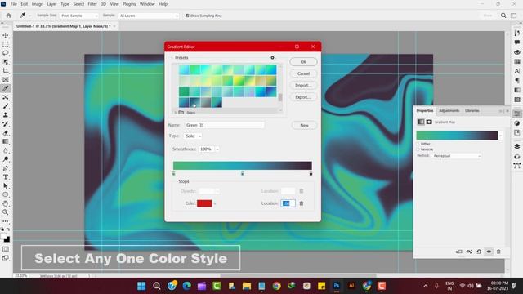
Task: Click the delete adjustment layer trash icon
Action: click(x=498, y=252)
